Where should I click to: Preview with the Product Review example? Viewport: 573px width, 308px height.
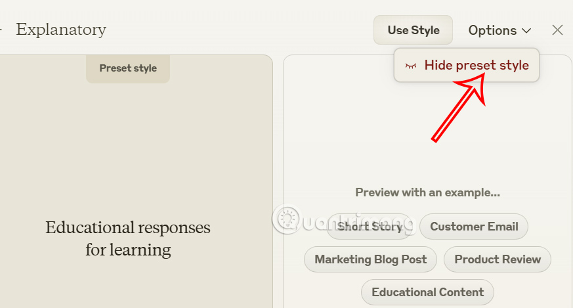[x=498, y=259]
